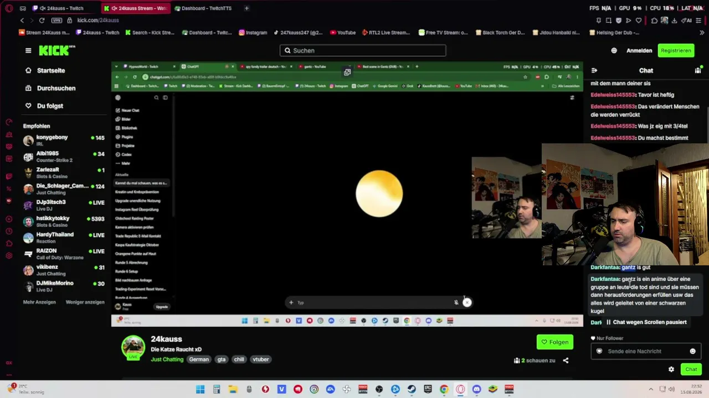Open the emoji picker in chat

(692, 351)
